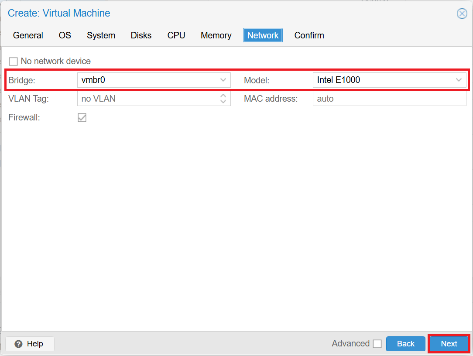473x356 pixels.
Task: Switch to the General tab
Action: 28,35
